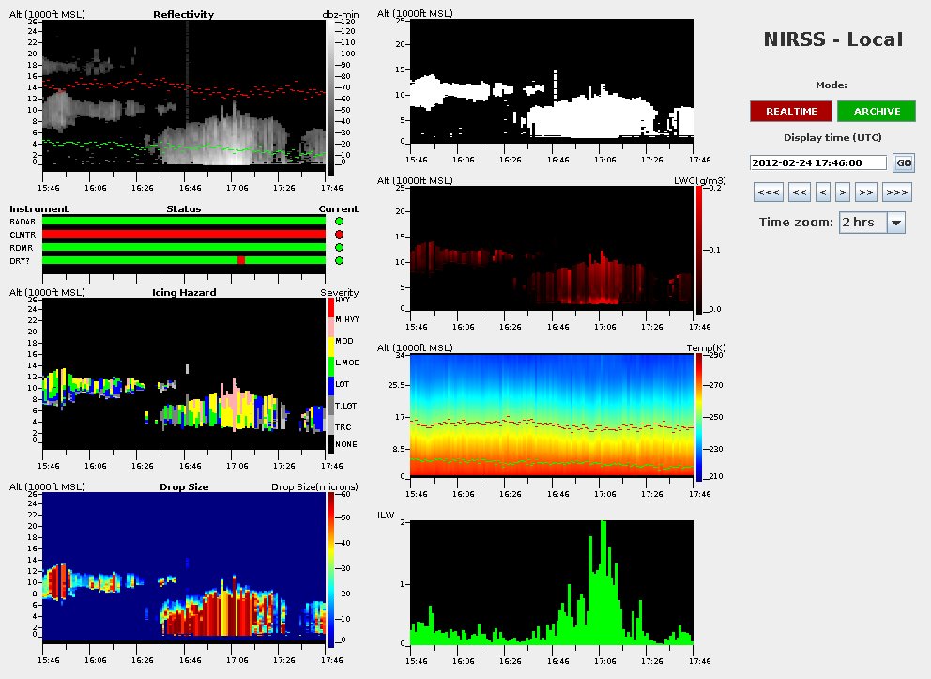Step back one interval with single left arrow

tap(823, 193)
